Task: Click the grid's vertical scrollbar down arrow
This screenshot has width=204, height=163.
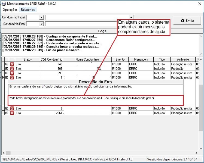Action: tap(201, 148)
